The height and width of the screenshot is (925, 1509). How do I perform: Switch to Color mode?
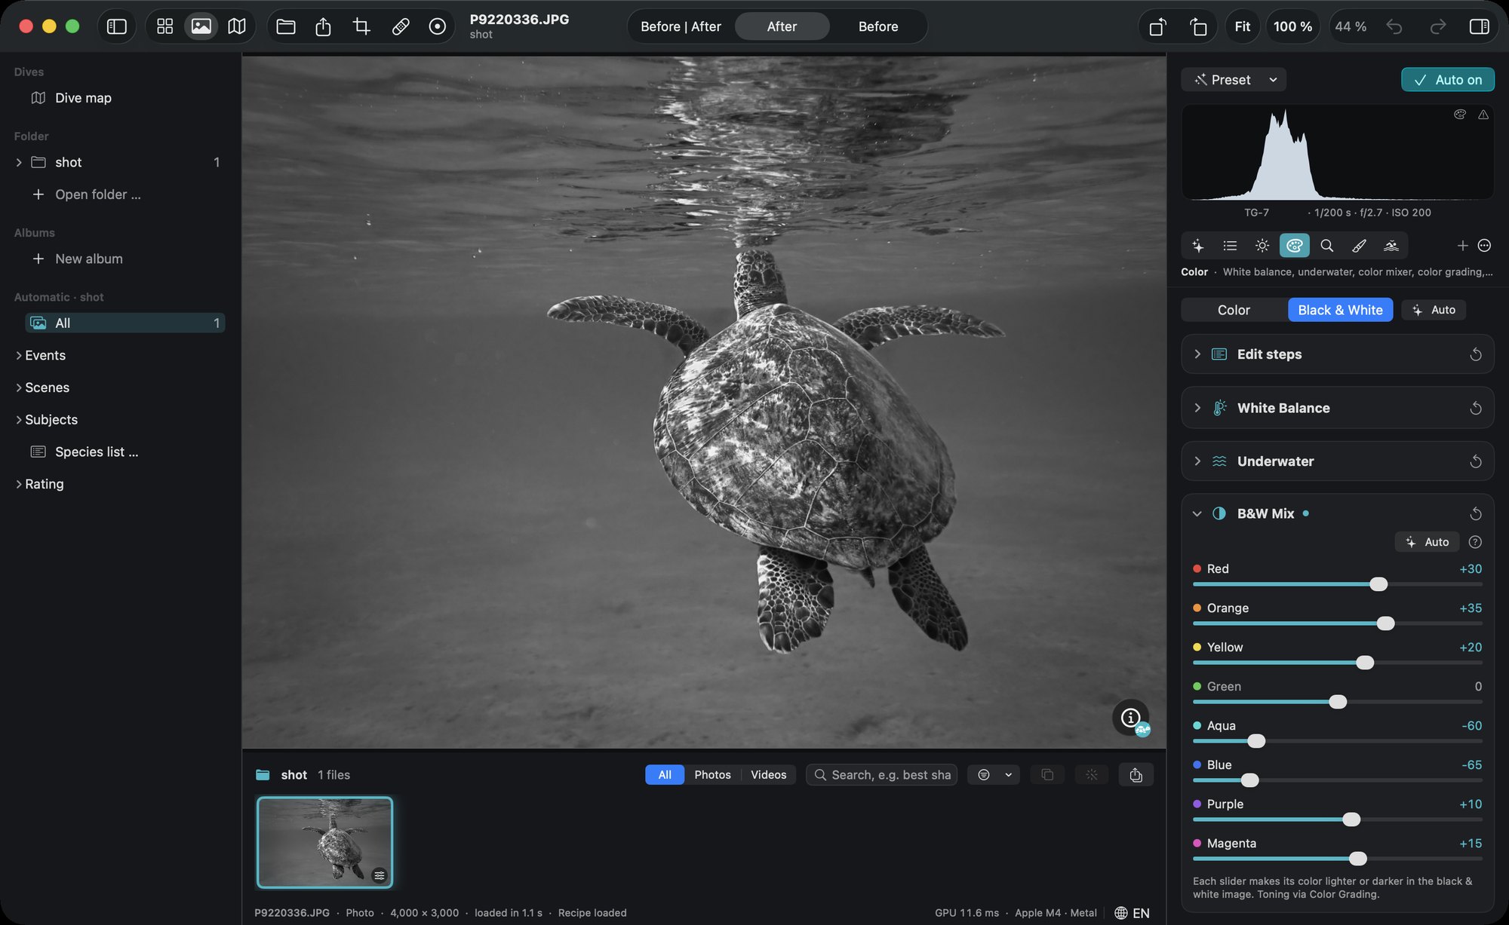click(1234, 310)
